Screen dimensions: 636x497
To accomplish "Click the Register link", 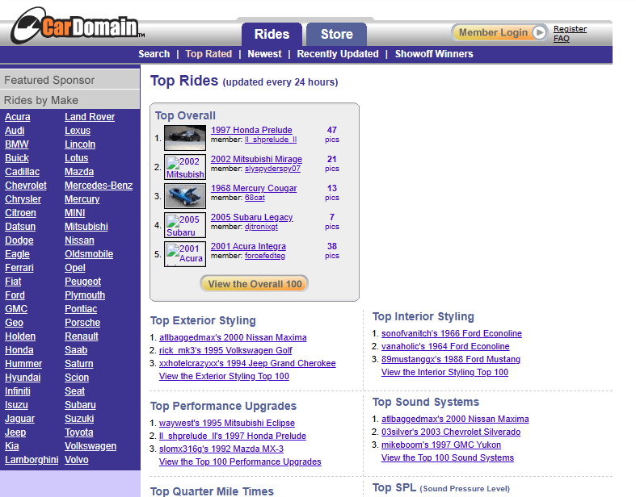I will tap(570, 29).
